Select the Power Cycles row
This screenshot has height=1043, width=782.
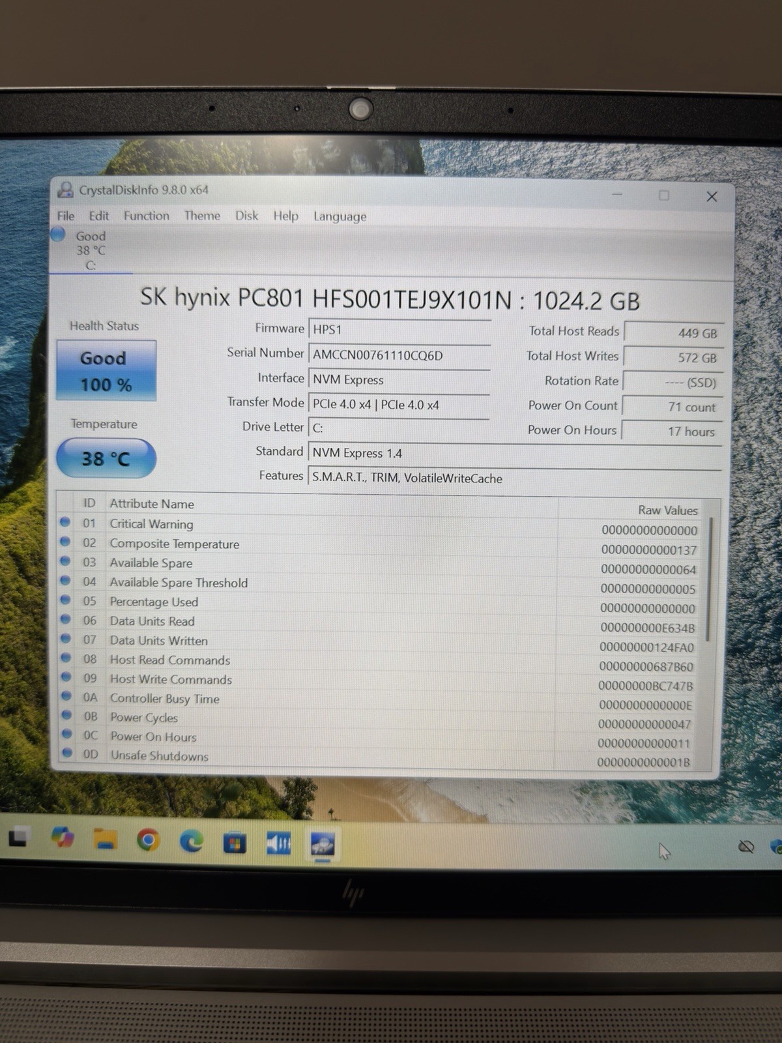point(381,720)
